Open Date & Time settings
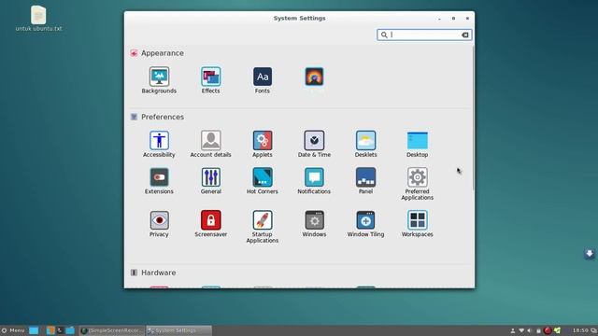 pyautogui.click(x=314, y=144)
